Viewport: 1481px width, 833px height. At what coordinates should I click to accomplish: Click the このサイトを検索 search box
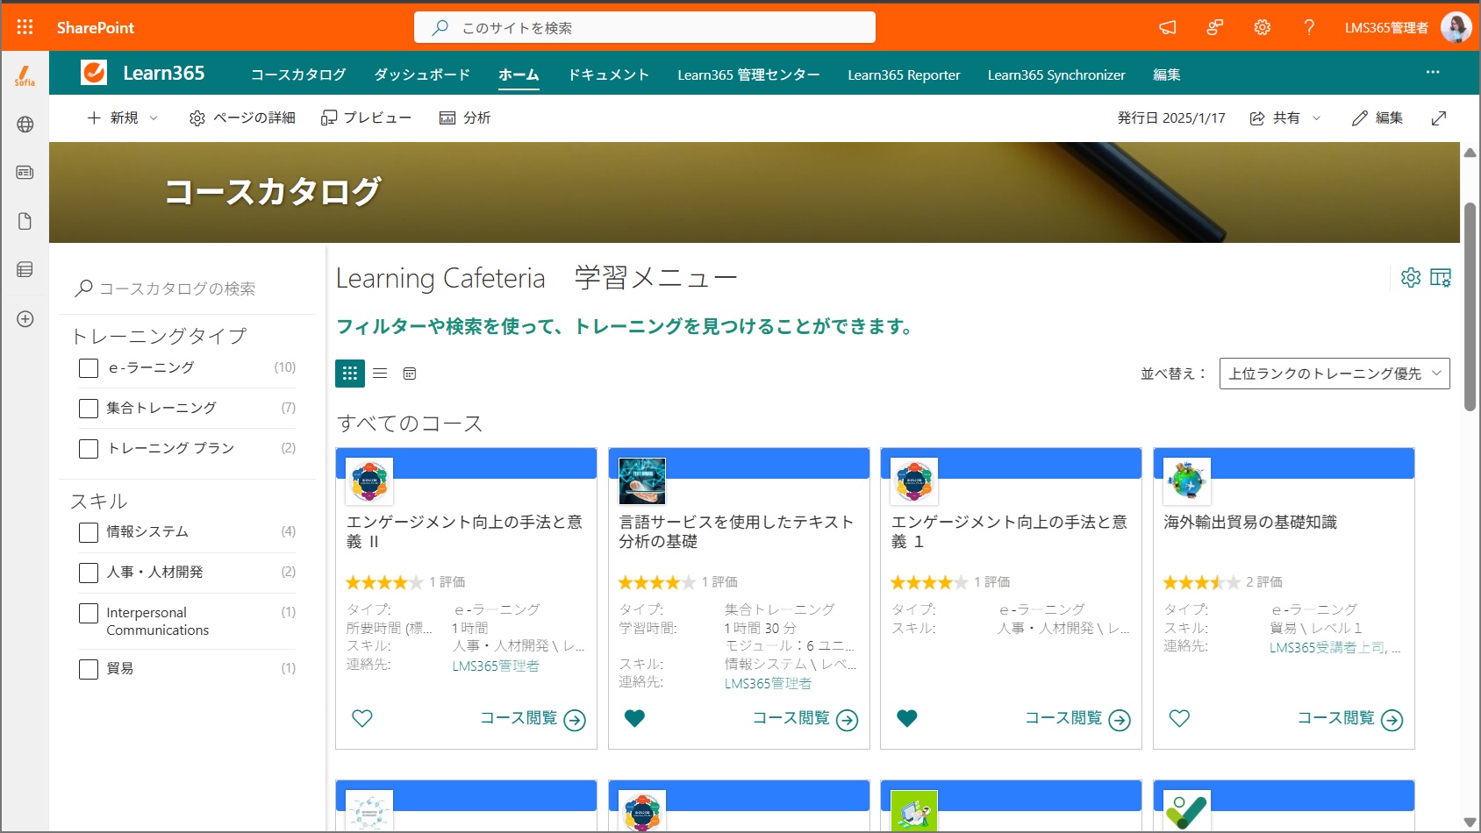[645, 27]
